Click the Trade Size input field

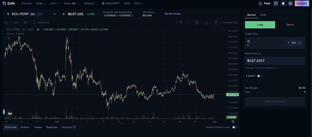[x=265, y=43]
